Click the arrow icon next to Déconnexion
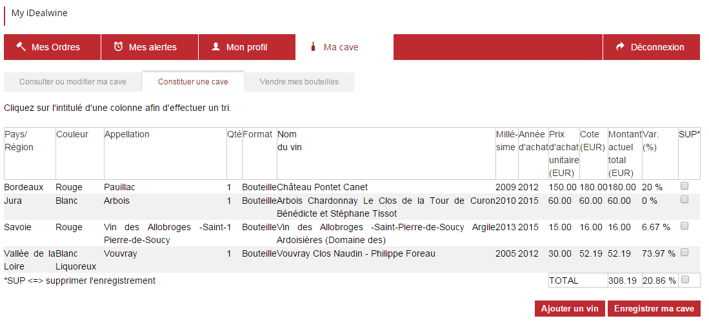This screenshot has width=709, height=325. point(621,46)
